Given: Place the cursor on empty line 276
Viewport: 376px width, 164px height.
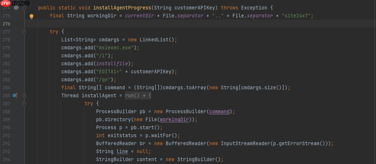Looking at the screenshot, I should pyautogui.click(x=181, y=24).
